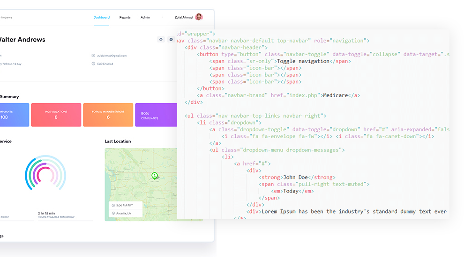Click the span class="sr-only" code line
The image size is (464, 257).
[280, 61]
